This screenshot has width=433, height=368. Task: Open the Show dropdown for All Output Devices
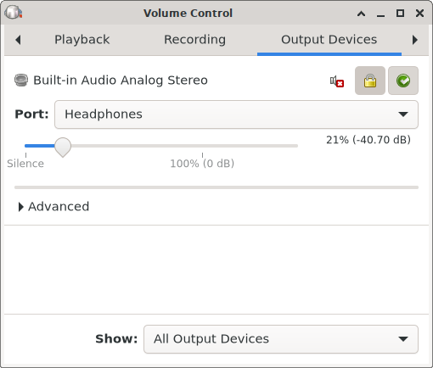coord(281,339)
